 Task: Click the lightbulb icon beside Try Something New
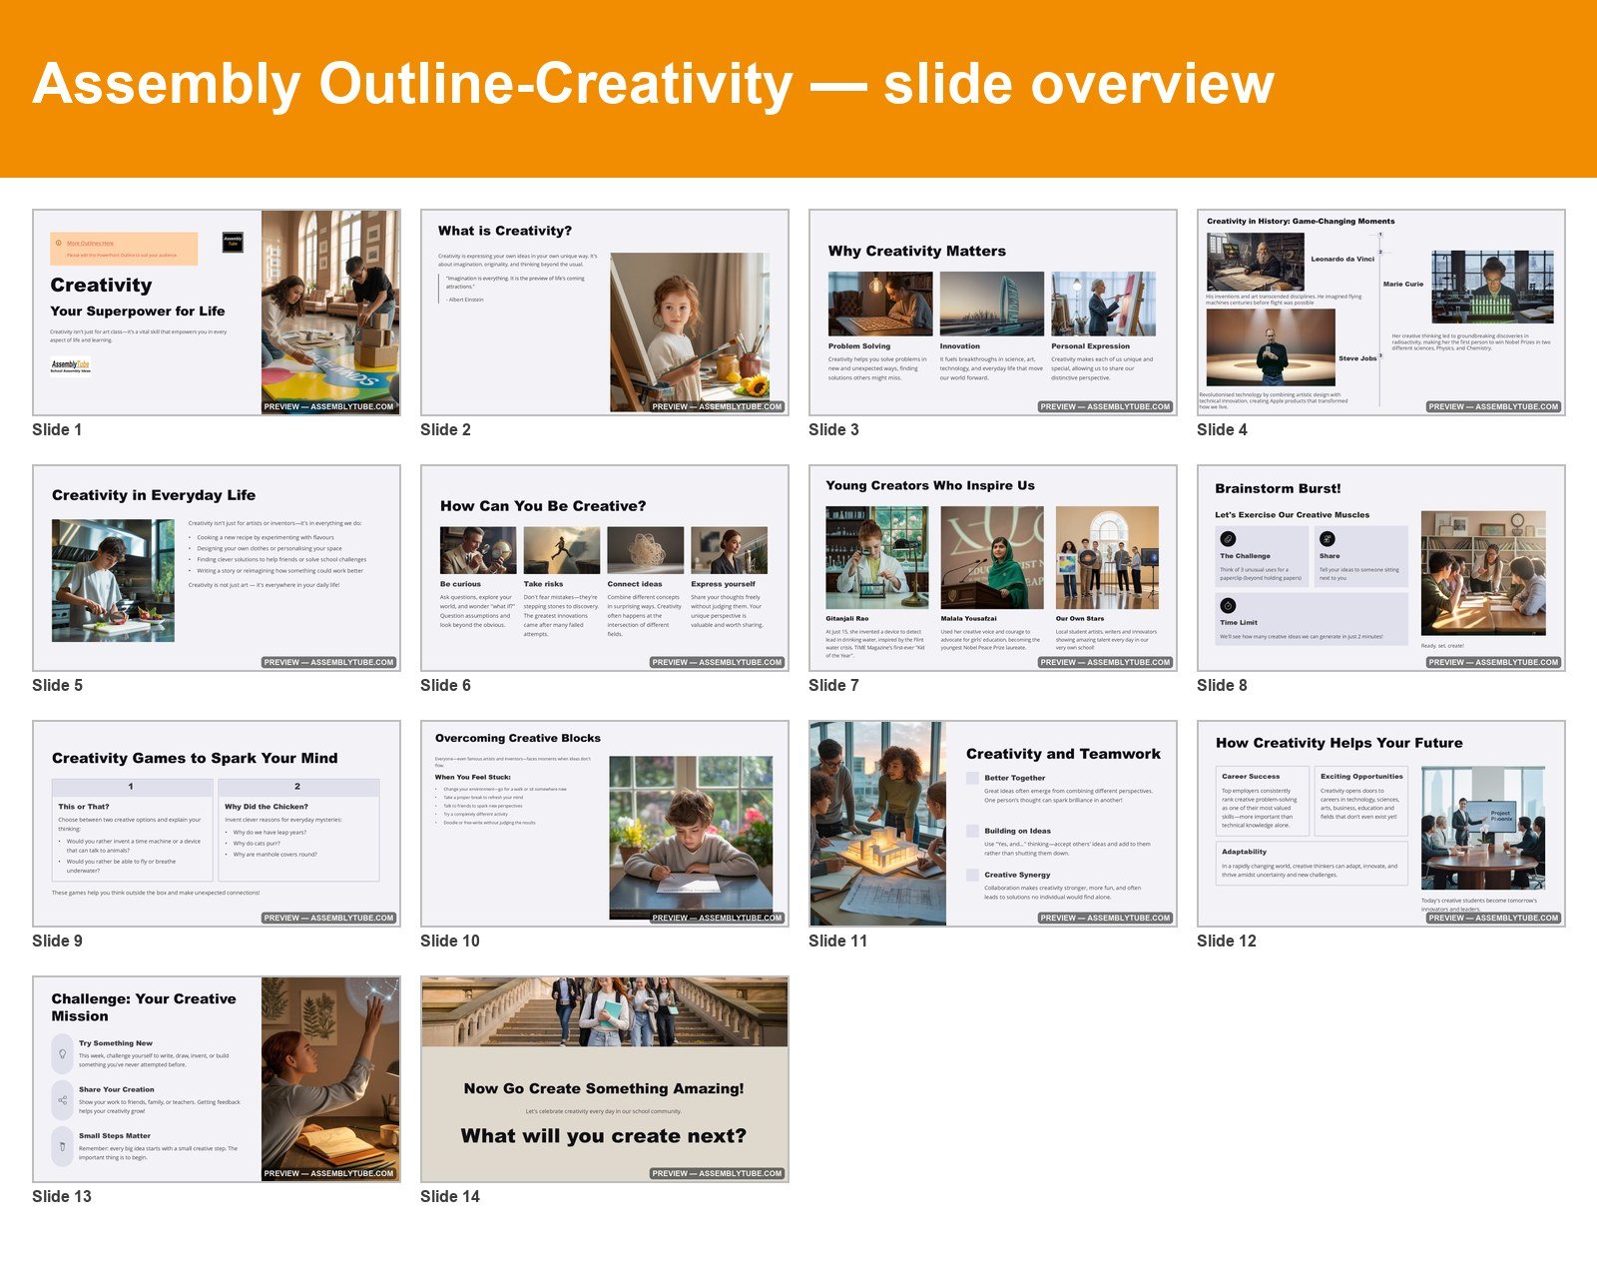coord(62,1053)
